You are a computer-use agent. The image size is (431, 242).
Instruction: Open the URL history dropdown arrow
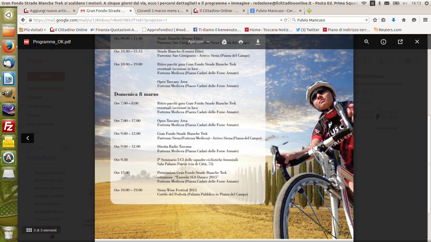[x=281, y=20]
